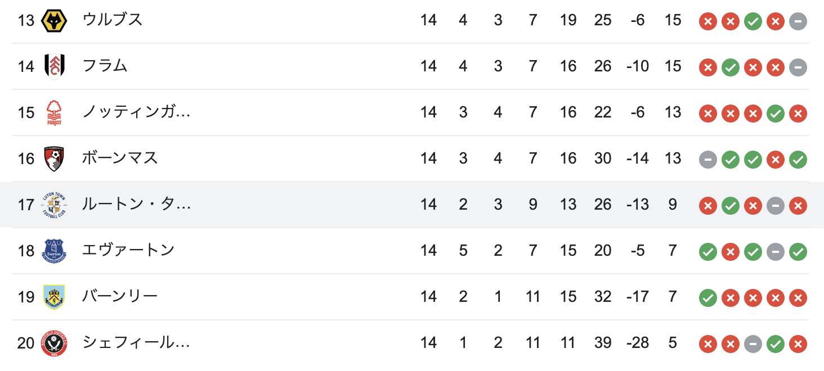Click the first grey draw icon in Bournemouth row
The width and height of the screenshot is (824, 371).
tap(708, 160)
